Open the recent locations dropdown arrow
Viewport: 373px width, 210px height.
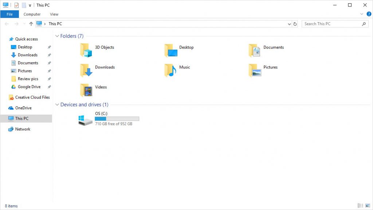click(24, 24)
